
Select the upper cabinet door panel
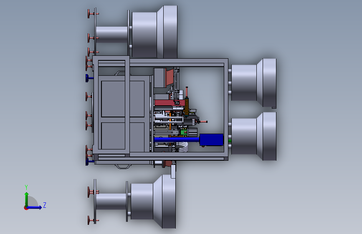pyautogui.click(x=123, y=99)
